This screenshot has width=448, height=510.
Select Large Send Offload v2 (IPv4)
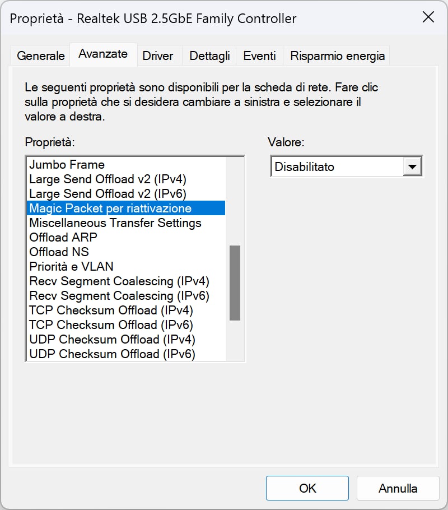126,179
